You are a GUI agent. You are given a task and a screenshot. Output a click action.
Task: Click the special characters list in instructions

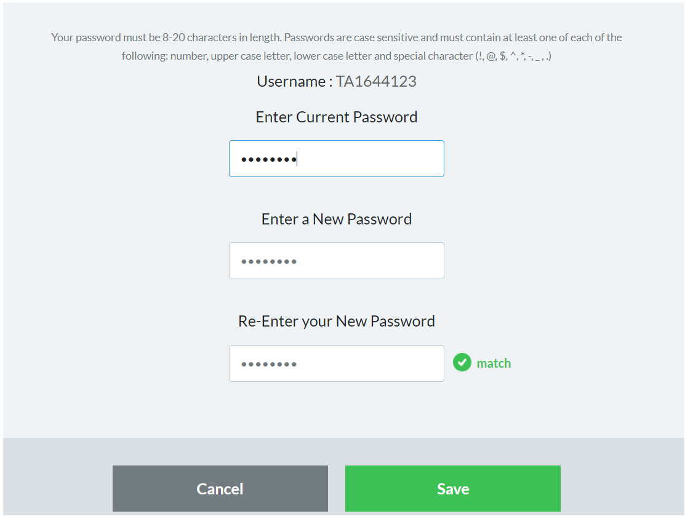point(512,55)
